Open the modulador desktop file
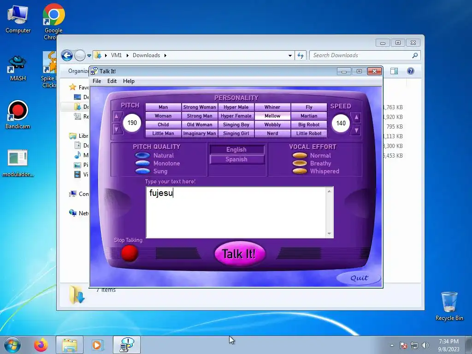The width and height of the screenshot is (472, 354). click(18, 164)
